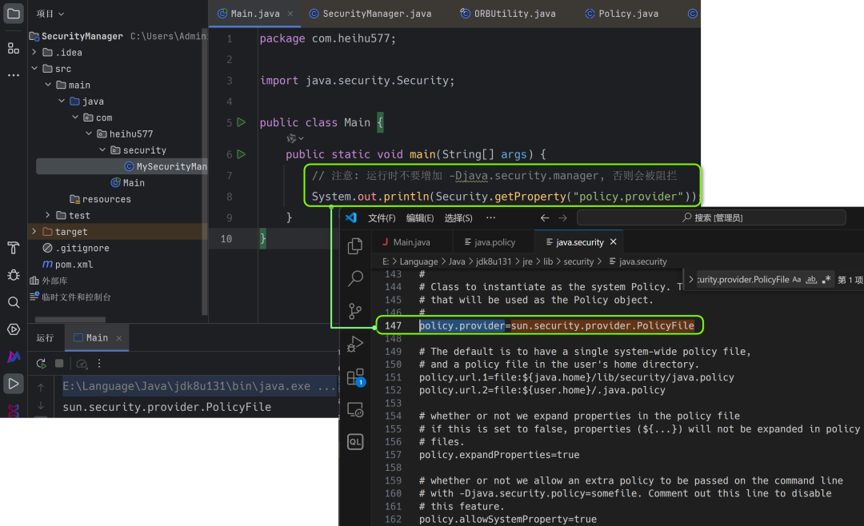Image resolution: width=864 pixels, height=526 pixels.
Task: Stop the running Main process
Action: pos(59,363)
